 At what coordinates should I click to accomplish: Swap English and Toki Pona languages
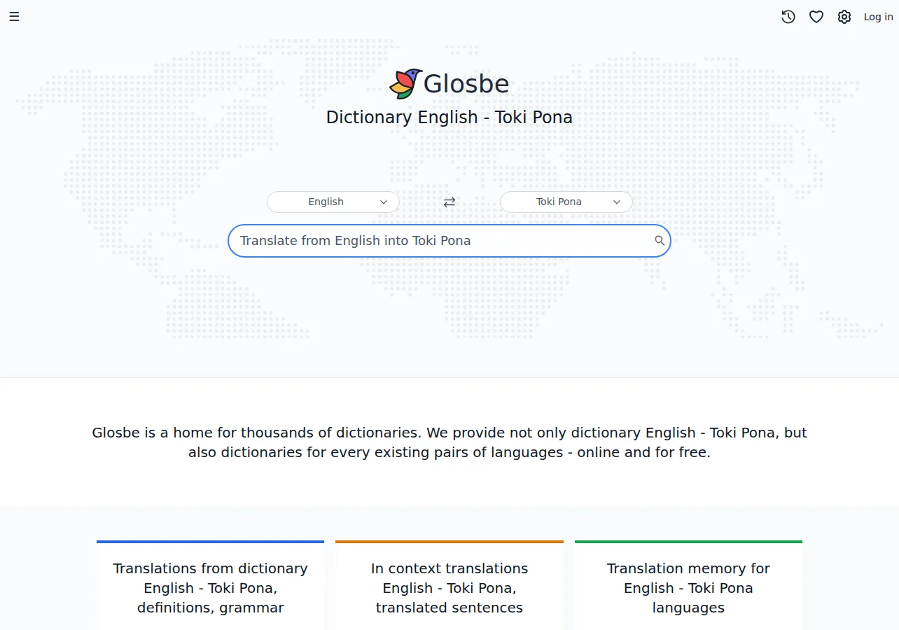tap(449, 202)
